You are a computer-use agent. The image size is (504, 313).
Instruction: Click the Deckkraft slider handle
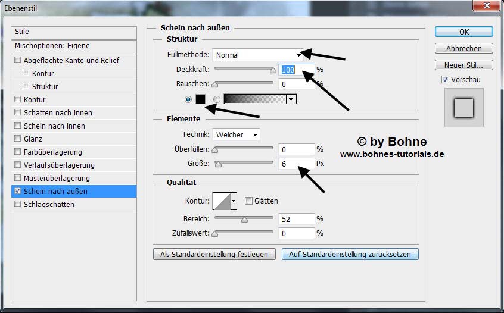point(273,70)
